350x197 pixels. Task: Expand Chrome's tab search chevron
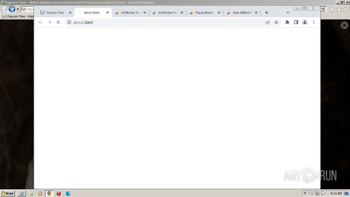pyautogui.click(x=288, y=13)
